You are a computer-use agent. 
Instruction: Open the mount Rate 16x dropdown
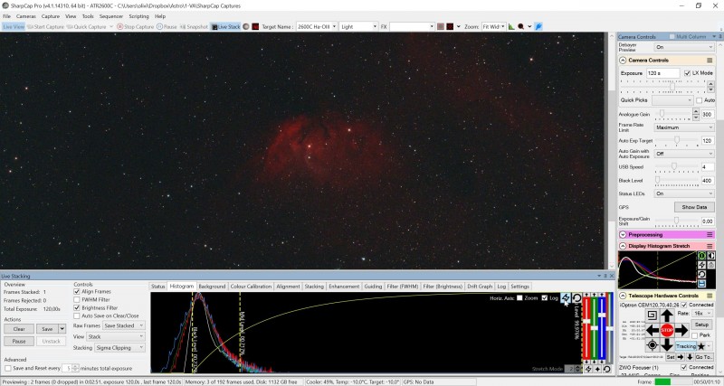703,313
